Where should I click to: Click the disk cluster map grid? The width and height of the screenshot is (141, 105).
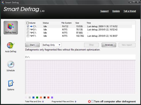click(x=80, y=77)
